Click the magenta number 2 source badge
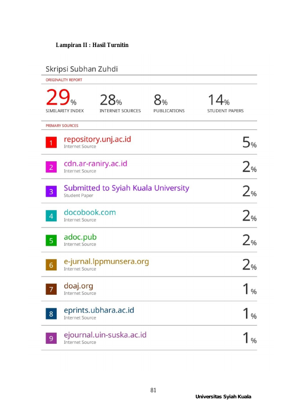 (x=51, y=167)
